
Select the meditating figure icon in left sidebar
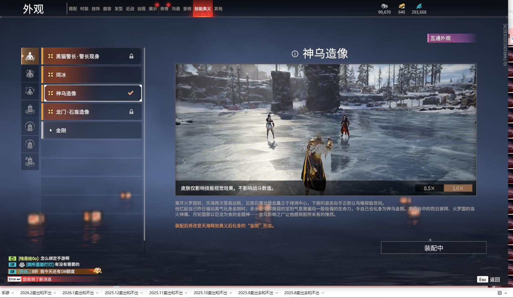30,91
